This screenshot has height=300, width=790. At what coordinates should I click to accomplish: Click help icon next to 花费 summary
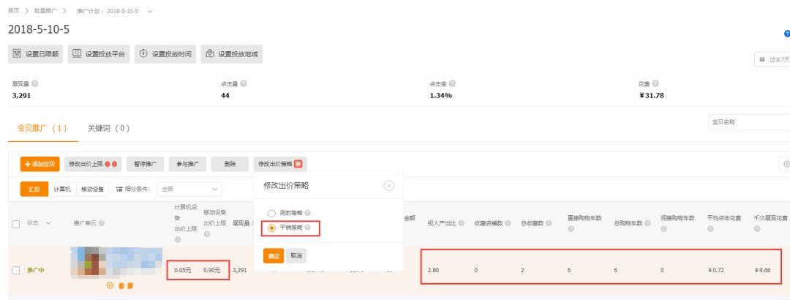coord(655,83)
